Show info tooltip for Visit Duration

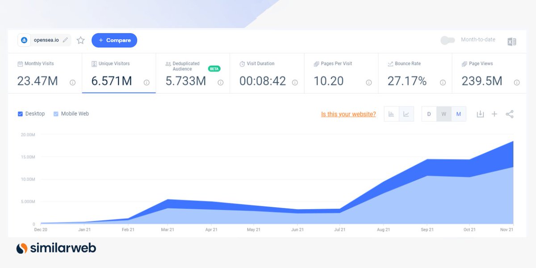294,83
